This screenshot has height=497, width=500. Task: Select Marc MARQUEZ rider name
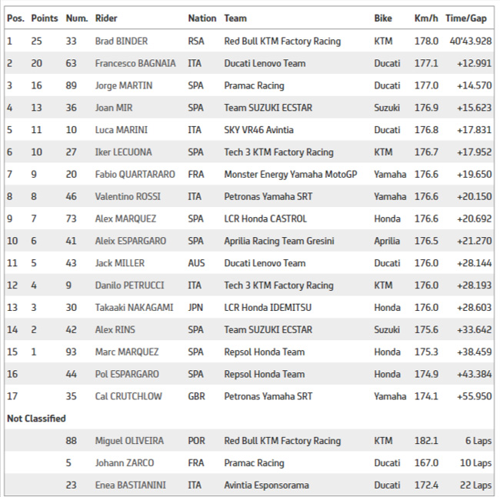tap(127, 352)
